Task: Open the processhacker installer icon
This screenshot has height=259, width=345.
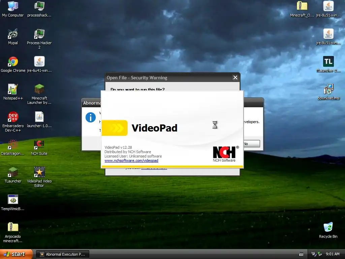Action: pyautogui.click(x=39, y=9)
